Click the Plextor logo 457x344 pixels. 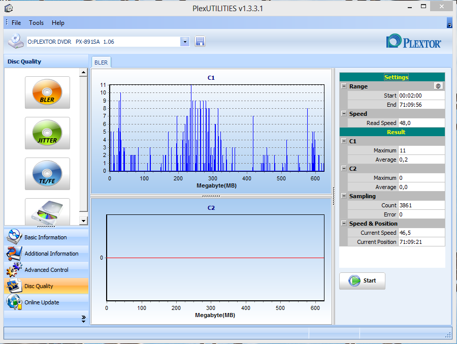[413, 42]
